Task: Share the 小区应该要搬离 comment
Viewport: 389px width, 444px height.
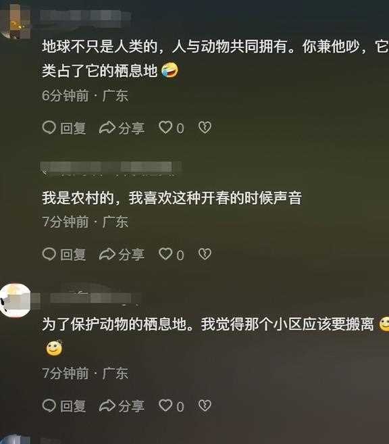Action: point(122,405)
